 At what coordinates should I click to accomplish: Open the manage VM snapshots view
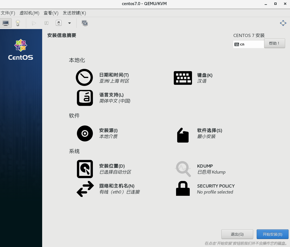point(85,23)
